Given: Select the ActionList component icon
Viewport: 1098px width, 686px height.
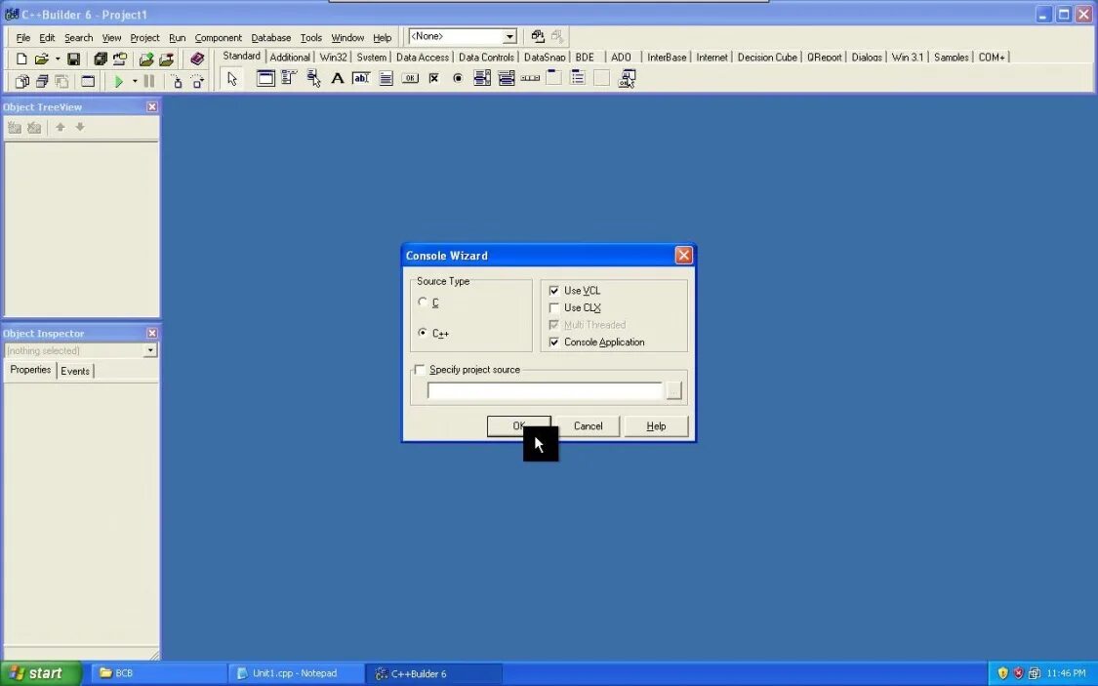Looking at the screenshot, I should point(626,78).
